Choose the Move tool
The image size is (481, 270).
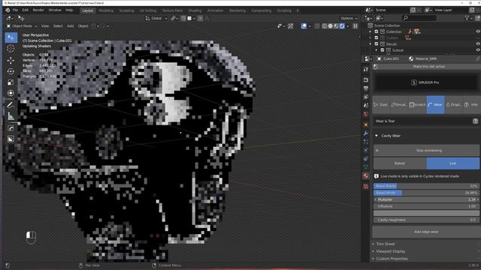pos(11,60)
